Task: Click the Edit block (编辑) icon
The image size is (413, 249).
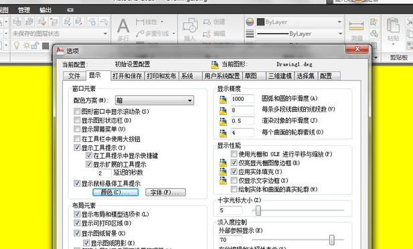Action: [x=207, y=33]
